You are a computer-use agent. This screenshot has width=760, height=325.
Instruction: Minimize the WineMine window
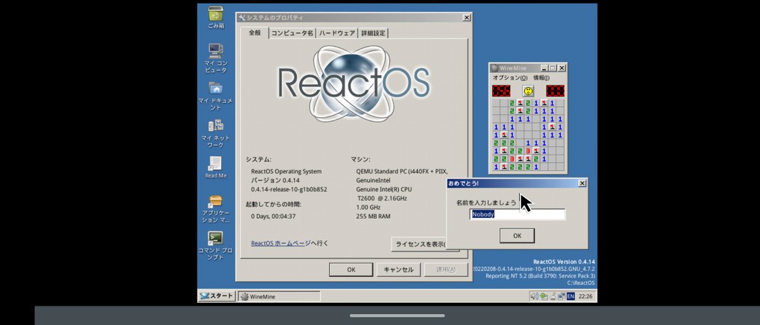(544, 68)
